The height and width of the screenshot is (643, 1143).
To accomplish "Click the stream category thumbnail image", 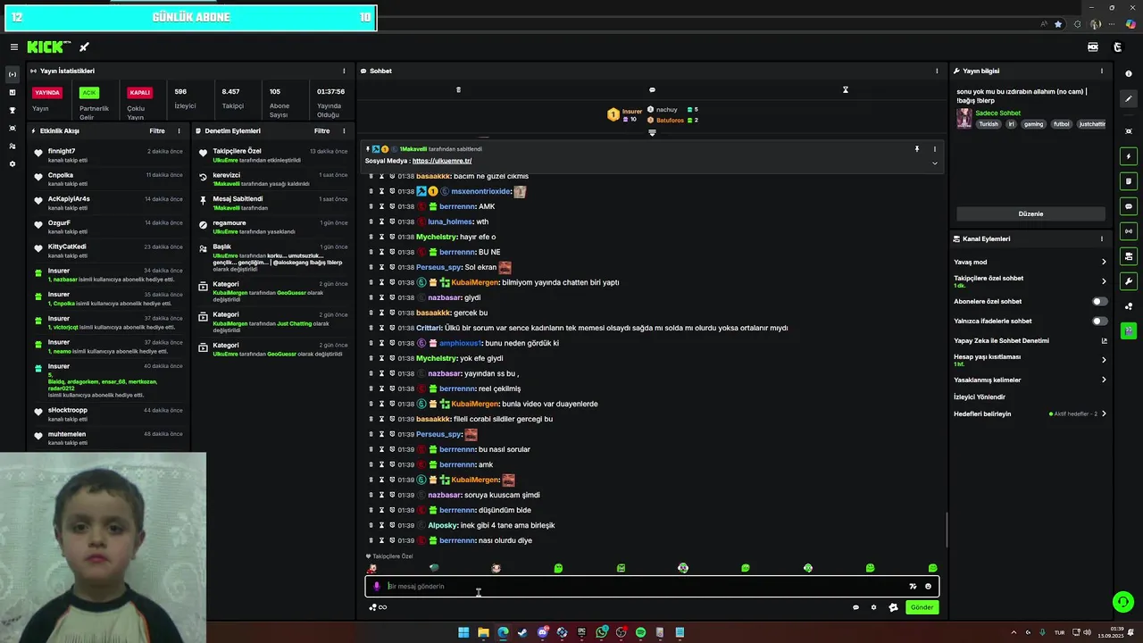I will click(x=964, y=119).
